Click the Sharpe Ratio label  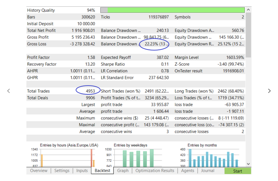coord(113,64)
